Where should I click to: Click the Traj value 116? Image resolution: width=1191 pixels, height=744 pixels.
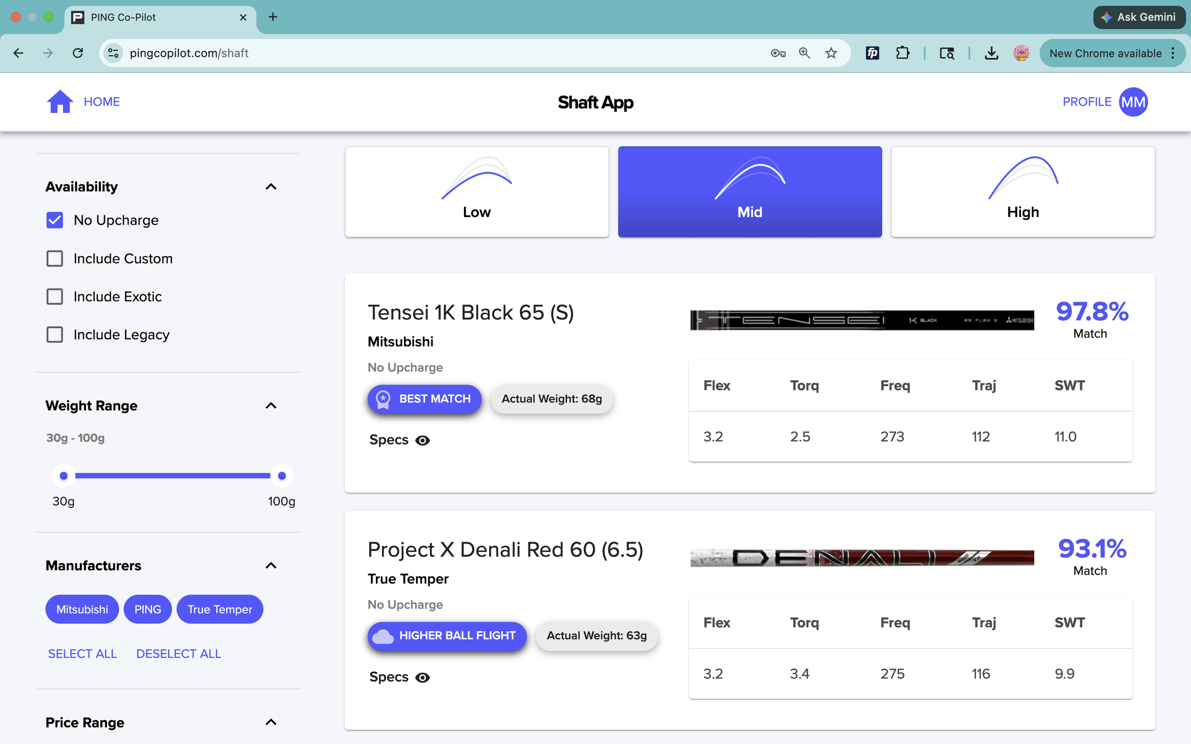[981, 674]
